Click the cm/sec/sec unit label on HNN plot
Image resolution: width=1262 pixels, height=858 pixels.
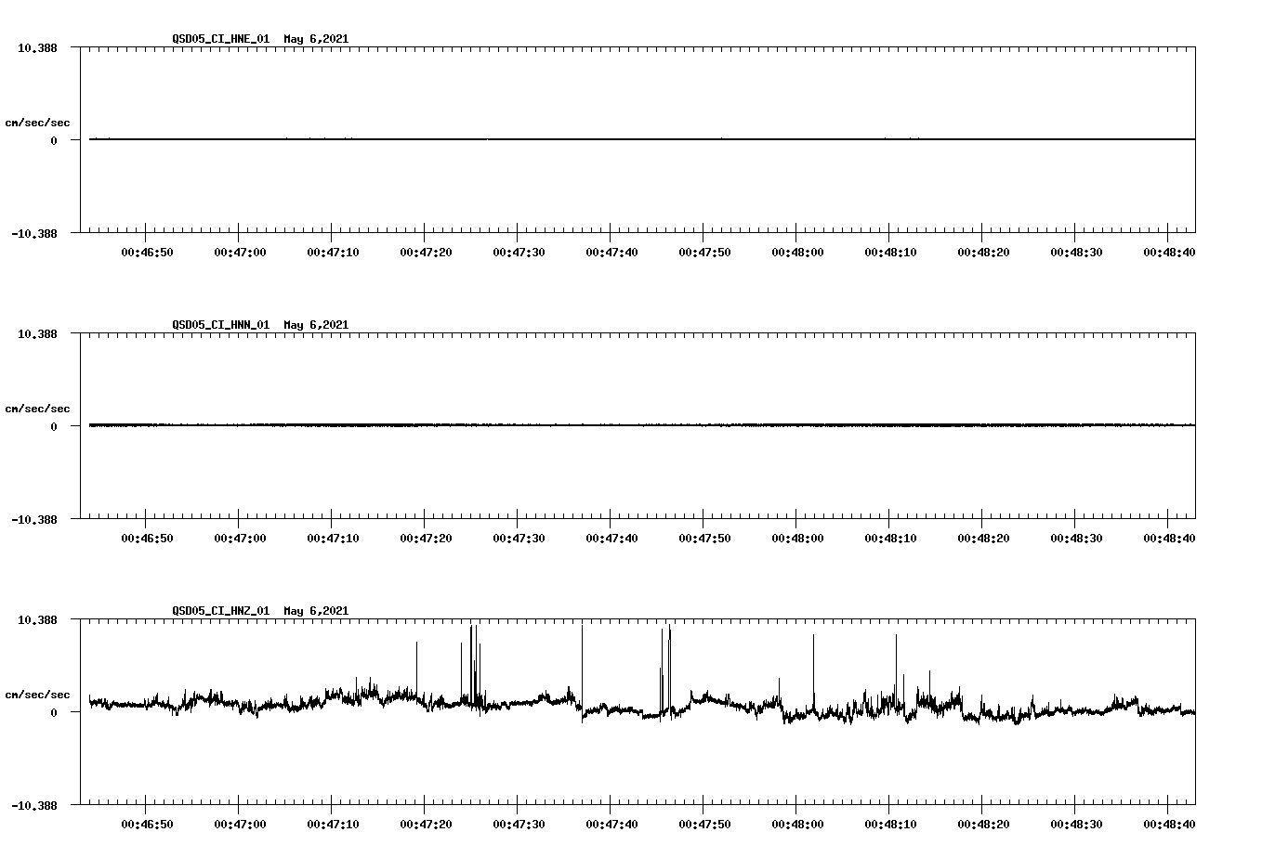point(37,407)
